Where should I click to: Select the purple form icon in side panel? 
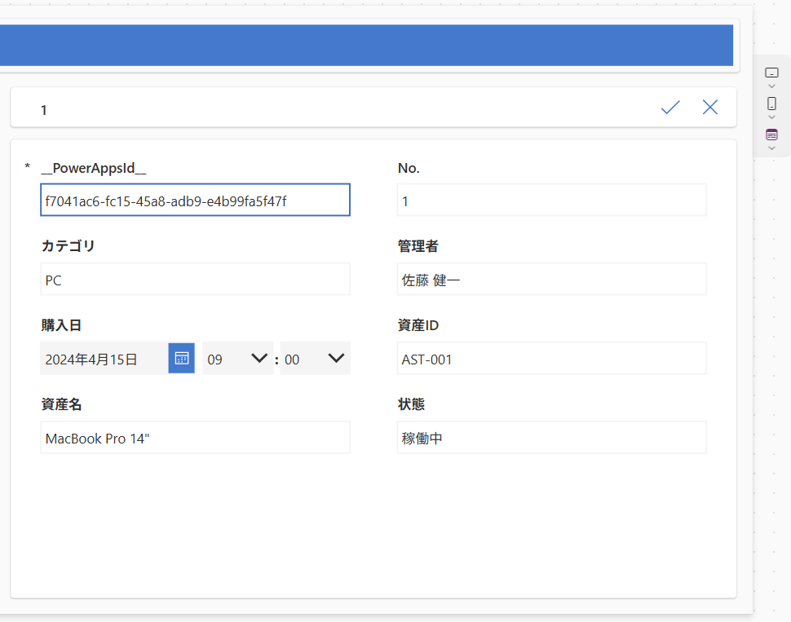point(771,135)
